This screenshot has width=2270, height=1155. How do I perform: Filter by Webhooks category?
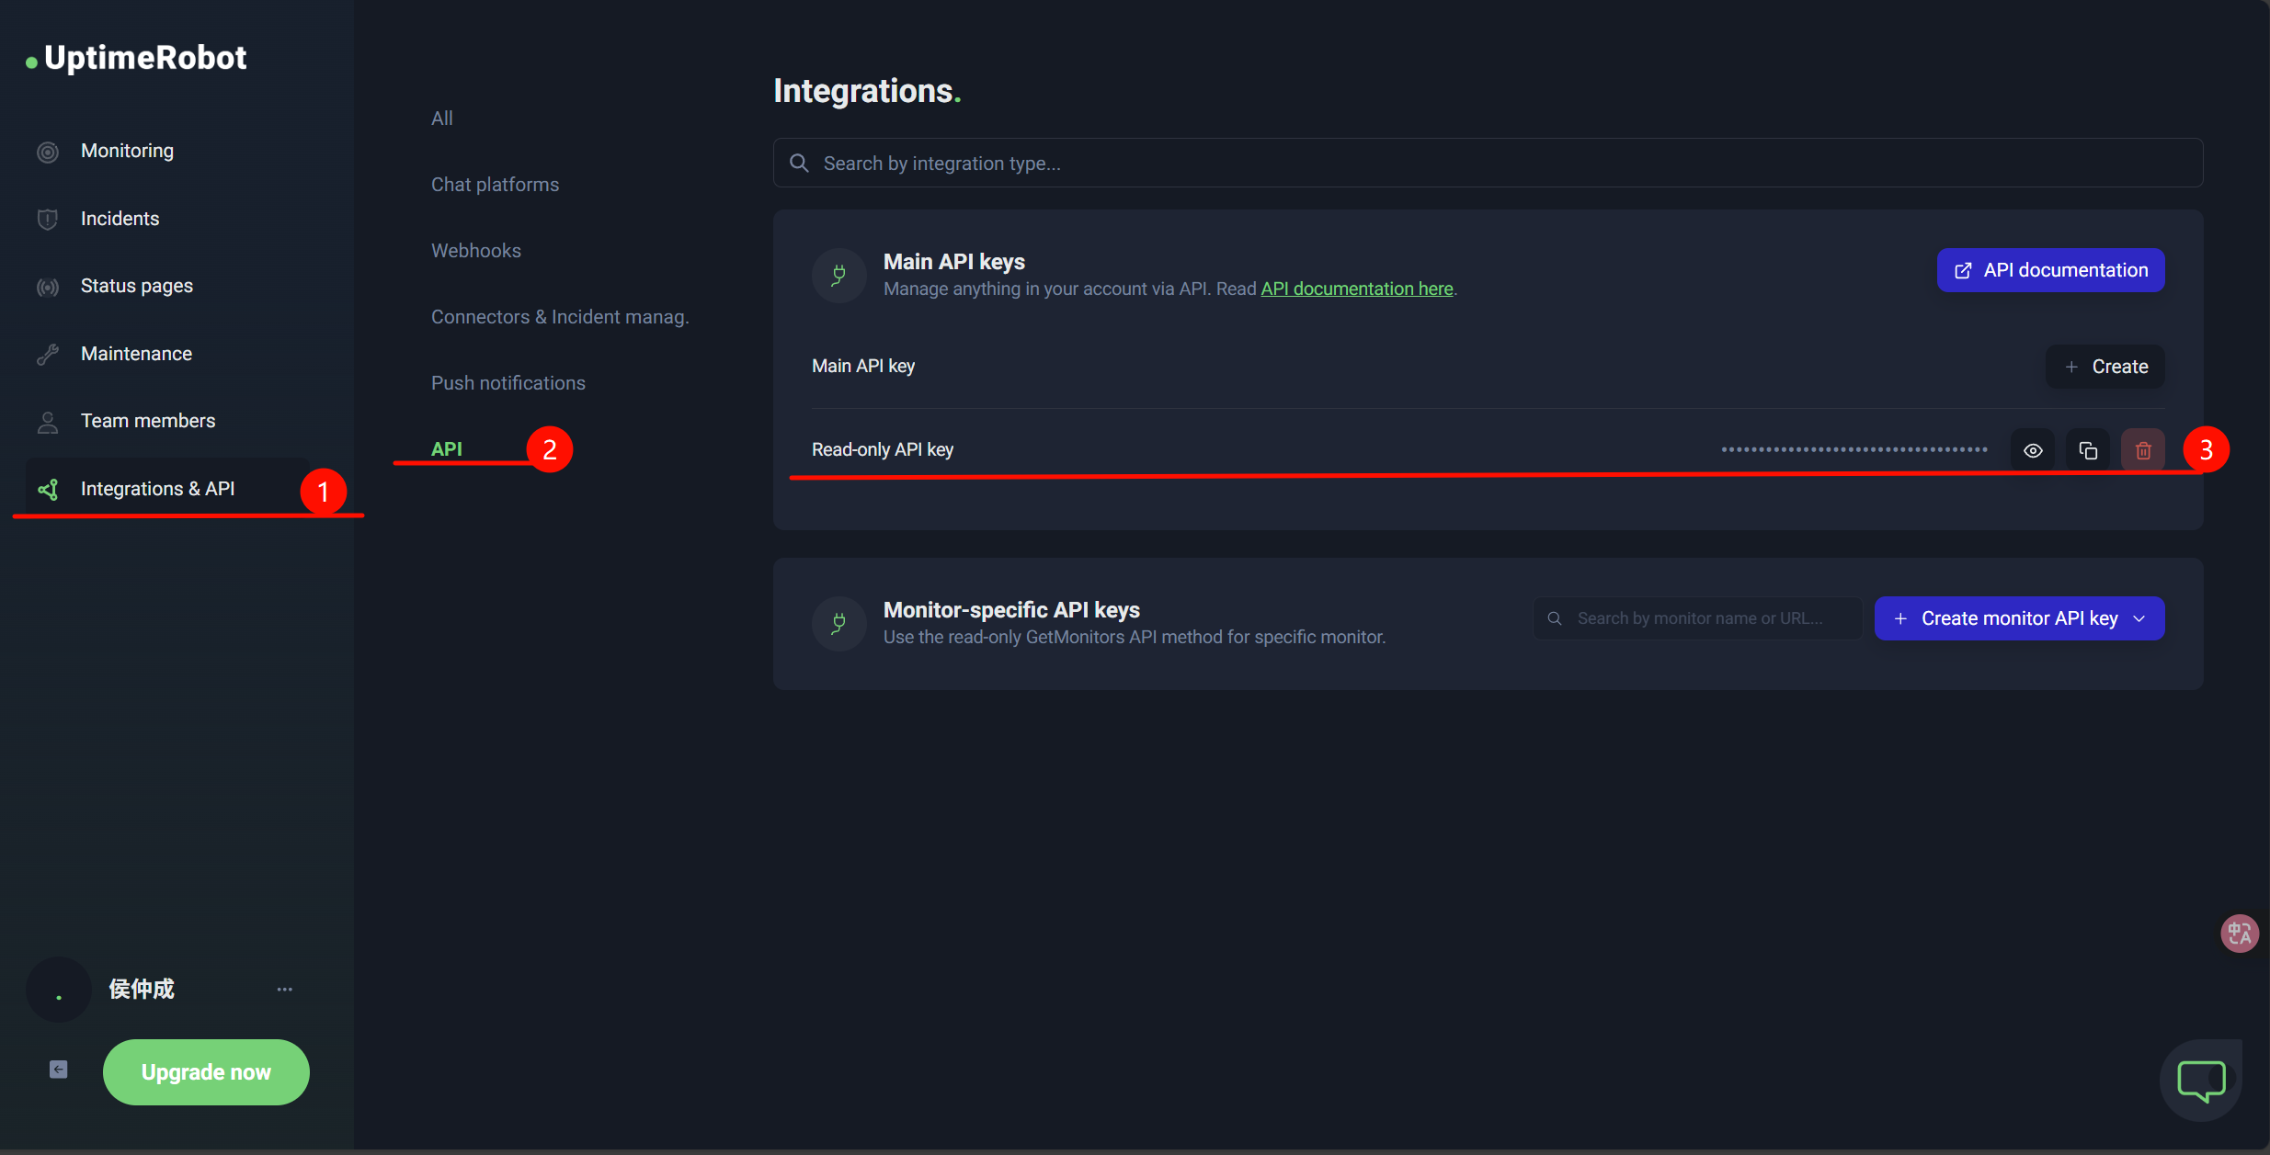click(x=475, y=251)
